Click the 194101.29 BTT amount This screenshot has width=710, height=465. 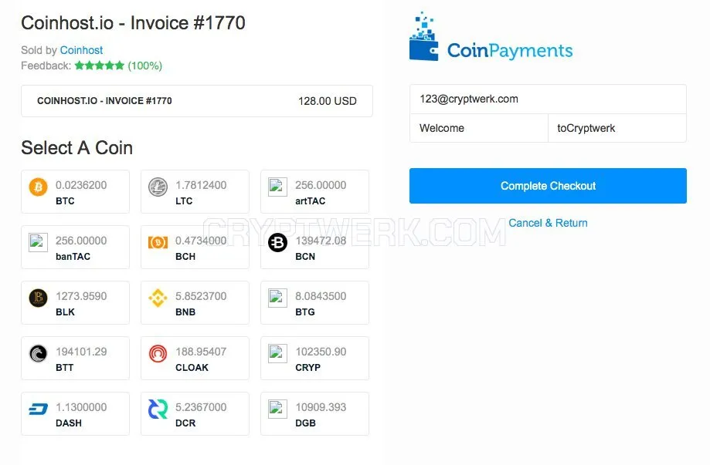click(81, 352)
